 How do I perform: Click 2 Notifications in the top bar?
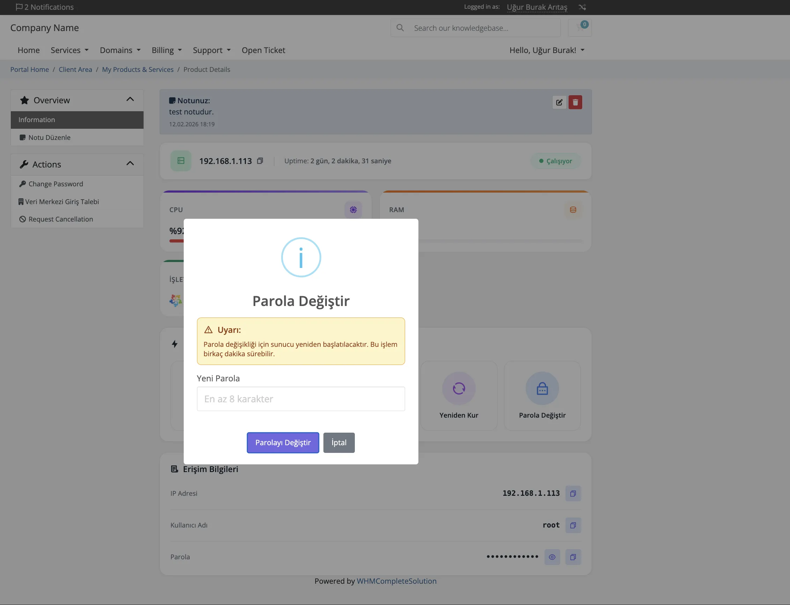point(45,7)
